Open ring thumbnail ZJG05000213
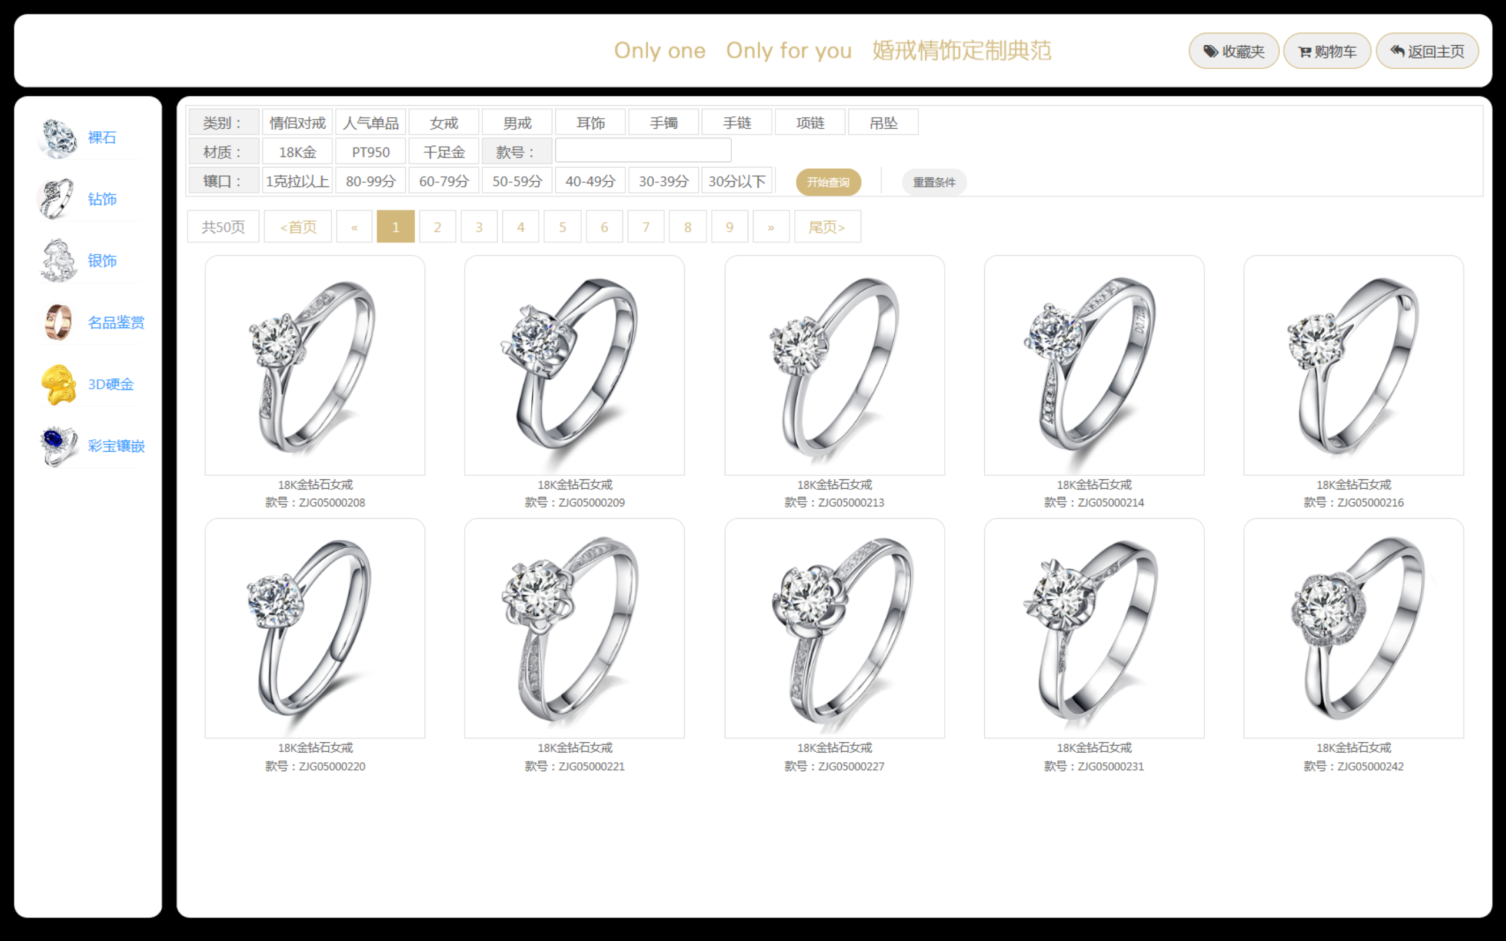 tap(835, 365)
